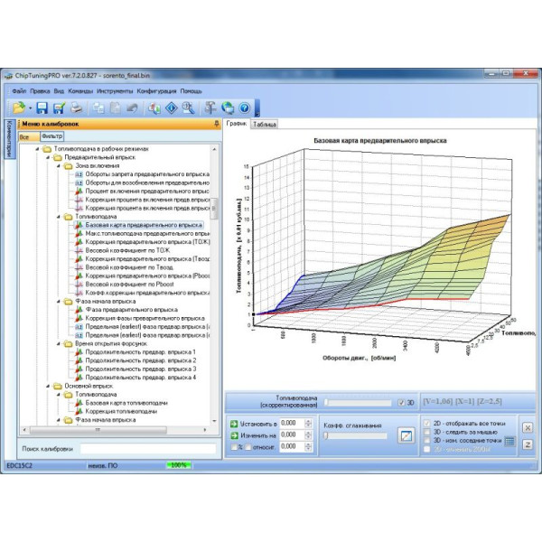Switch to the Таблица tab
542x542 pixels.
(x=265, y=124)
